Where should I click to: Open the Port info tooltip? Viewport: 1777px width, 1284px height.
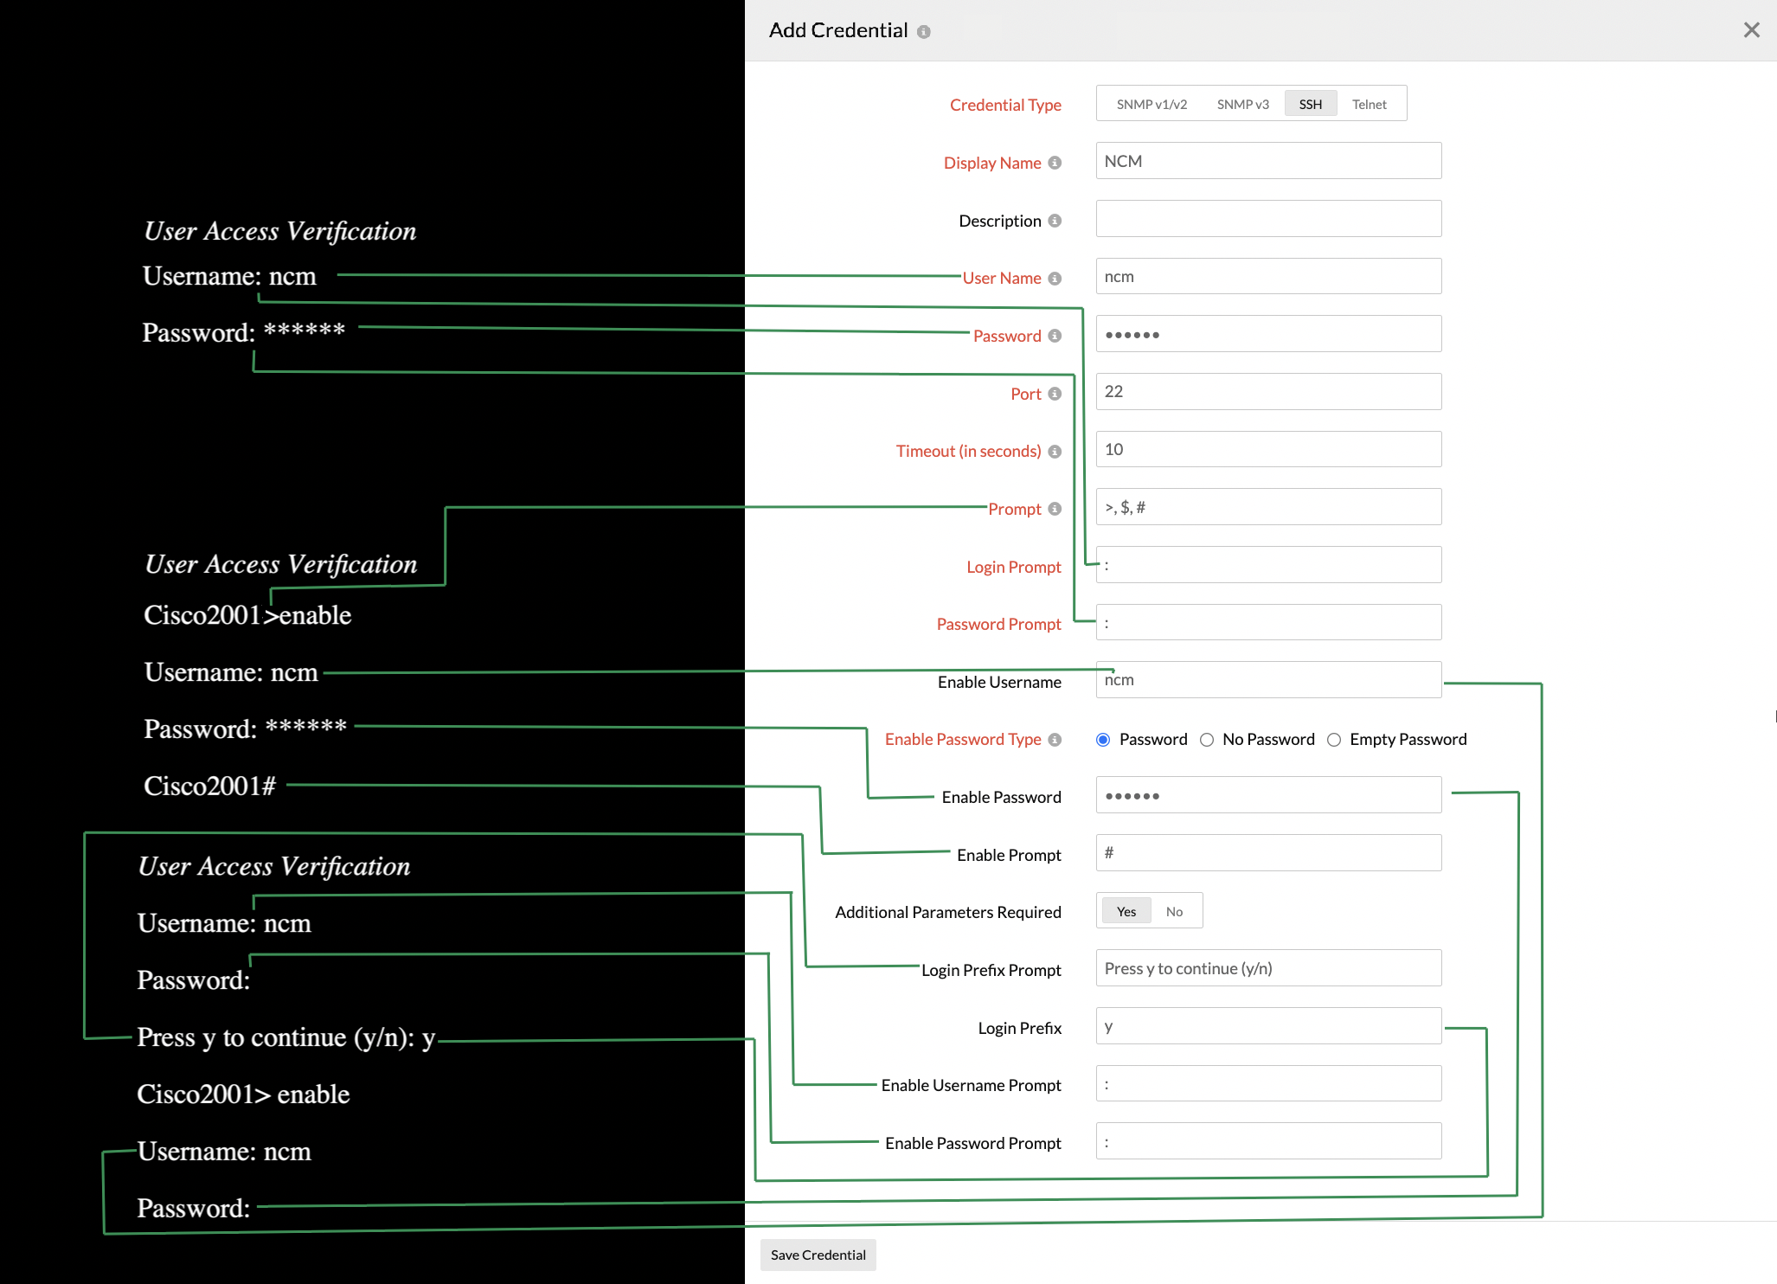coord(1056,394)
